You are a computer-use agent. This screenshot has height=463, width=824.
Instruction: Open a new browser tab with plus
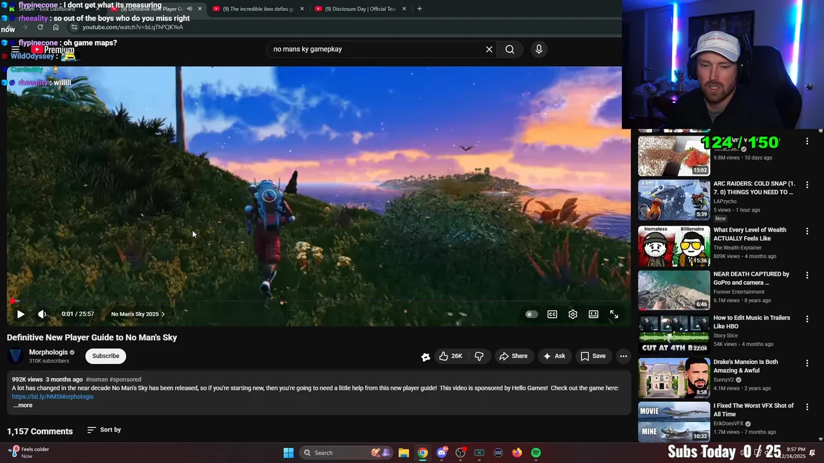click(420, 9)
